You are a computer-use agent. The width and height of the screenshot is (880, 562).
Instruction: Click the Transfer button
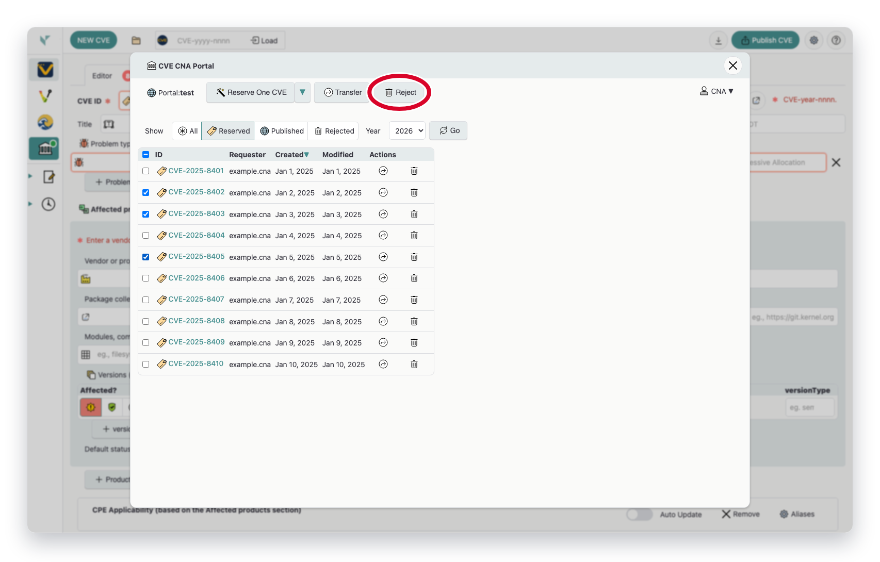(343, 92)
